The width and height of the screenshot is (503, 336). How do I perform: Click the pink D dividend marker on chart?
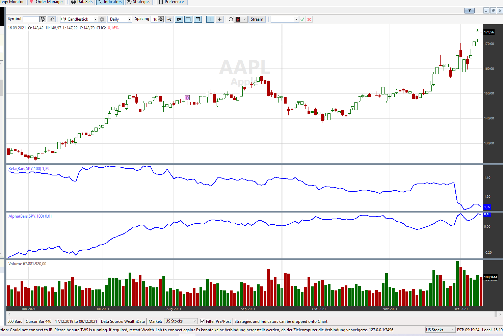[x=187, y=98]
